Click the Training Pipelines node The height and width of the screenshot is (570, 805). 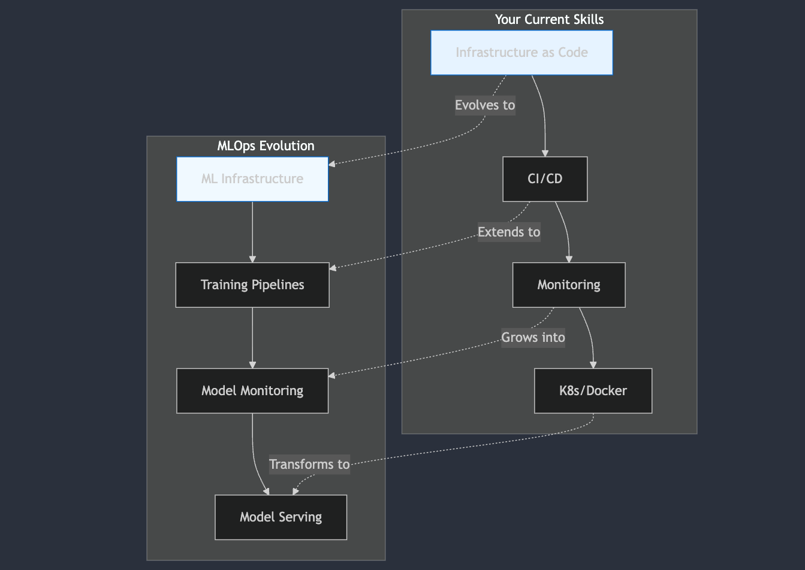coord(252,284)
